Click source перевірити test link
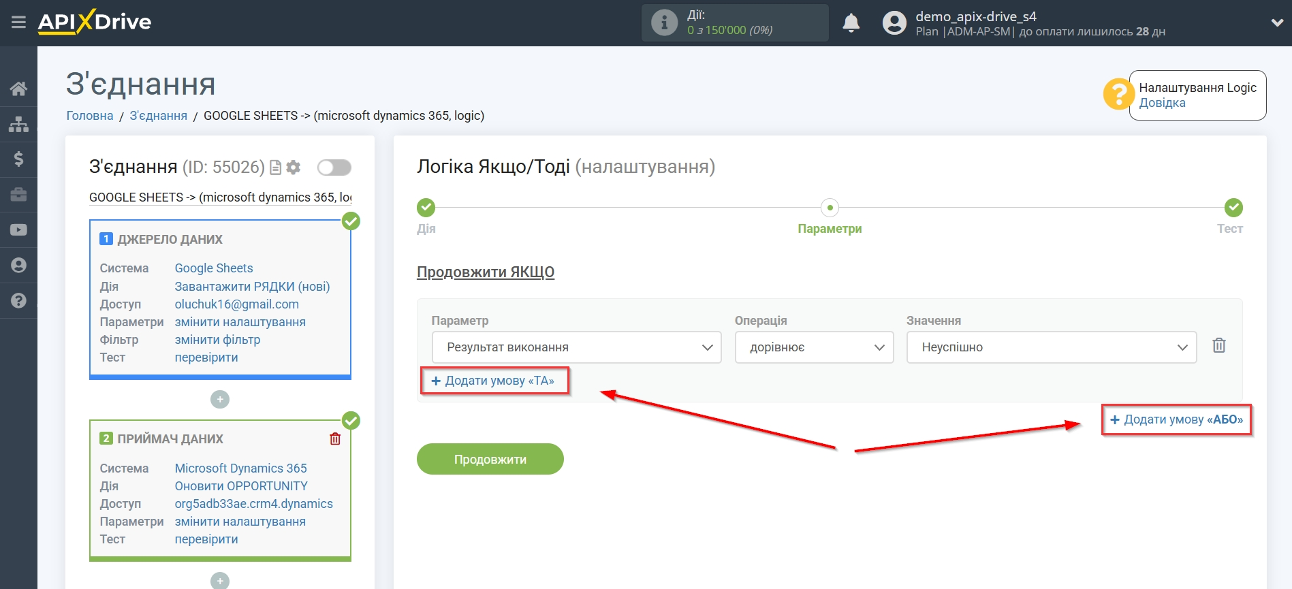 click(206, 357)
